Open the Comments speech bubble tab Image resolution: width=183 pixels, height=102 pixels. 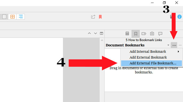160,34
